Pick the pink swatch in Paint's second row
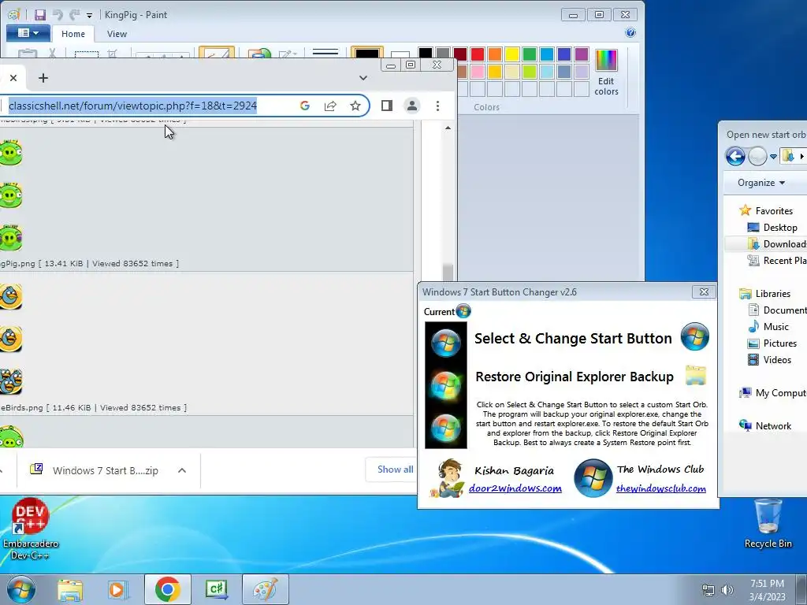The image size is (807, 605). point(478,72)
